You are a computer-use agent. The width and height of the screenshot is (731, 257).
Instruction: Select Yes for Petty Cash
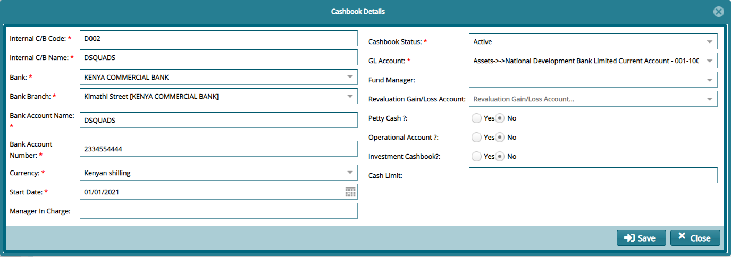click(x=476, y=118)
